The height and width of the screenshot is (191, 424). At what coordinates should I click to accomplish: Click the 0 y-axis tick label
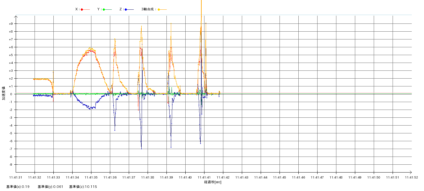(12, 94)
